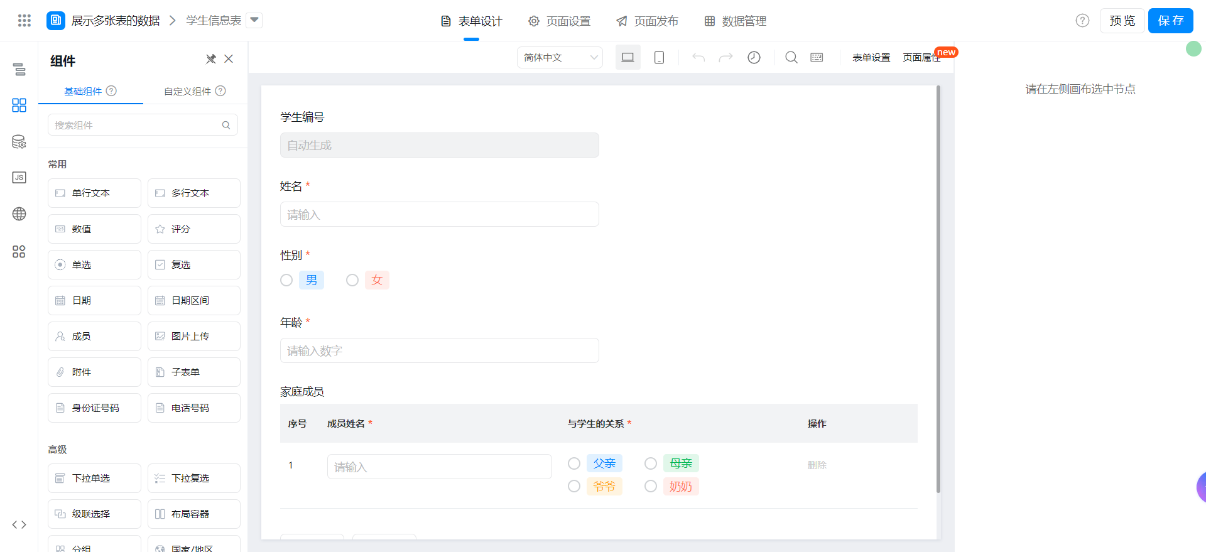
Task: Add the 单选 radio component
Action: (x=94, y=264)
